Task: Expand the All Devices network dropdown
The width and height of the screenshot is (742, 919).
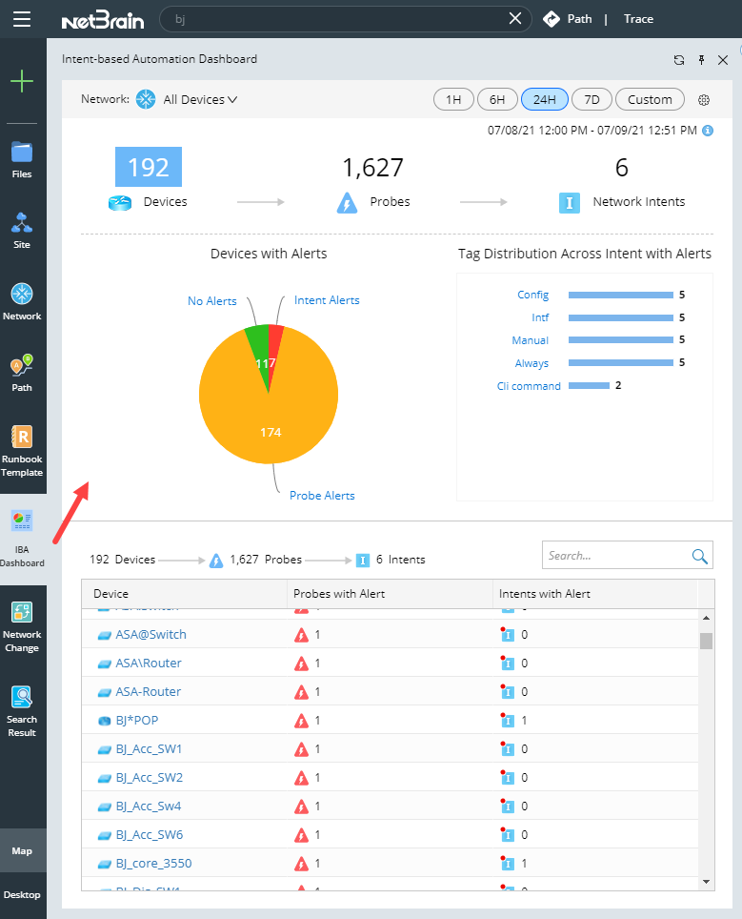Action: (x=200, y=100)
